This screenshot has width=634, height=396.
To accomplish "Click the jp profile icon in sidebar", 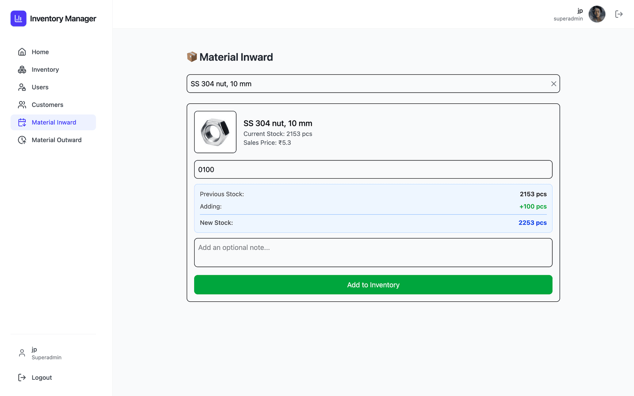I will click(22, 353).
